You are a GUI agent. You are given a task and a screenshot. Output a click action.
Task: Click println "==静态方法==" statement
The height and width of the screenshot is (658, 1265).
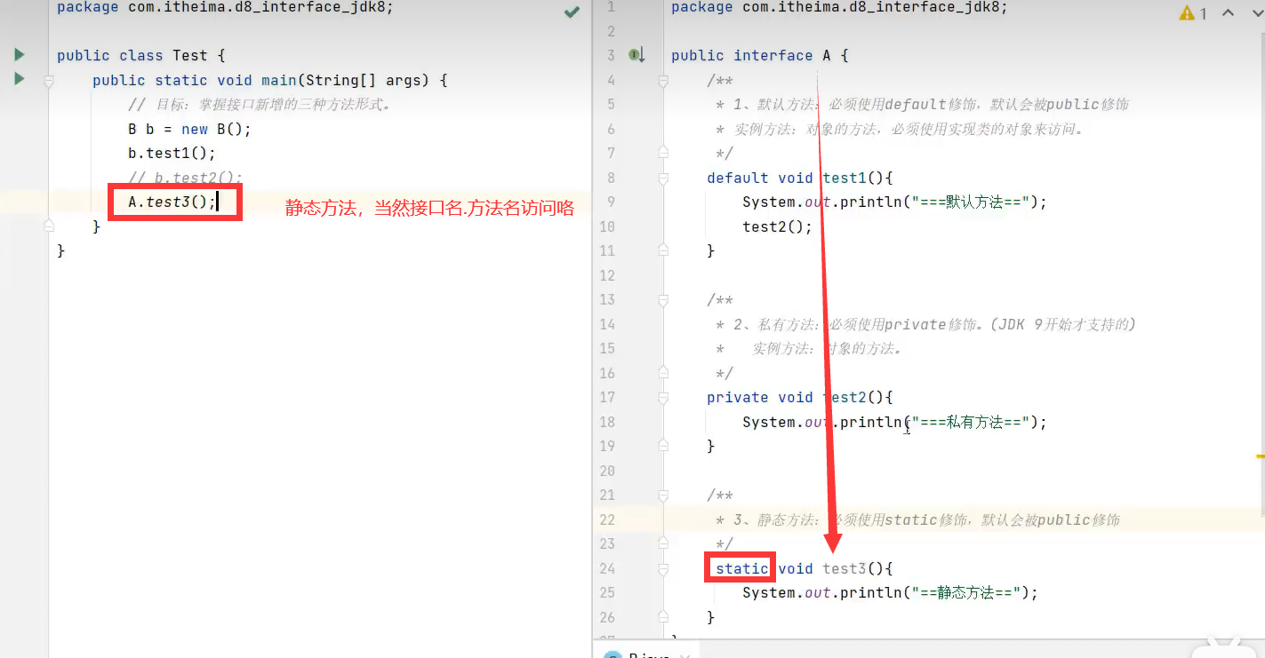(891, 592)
